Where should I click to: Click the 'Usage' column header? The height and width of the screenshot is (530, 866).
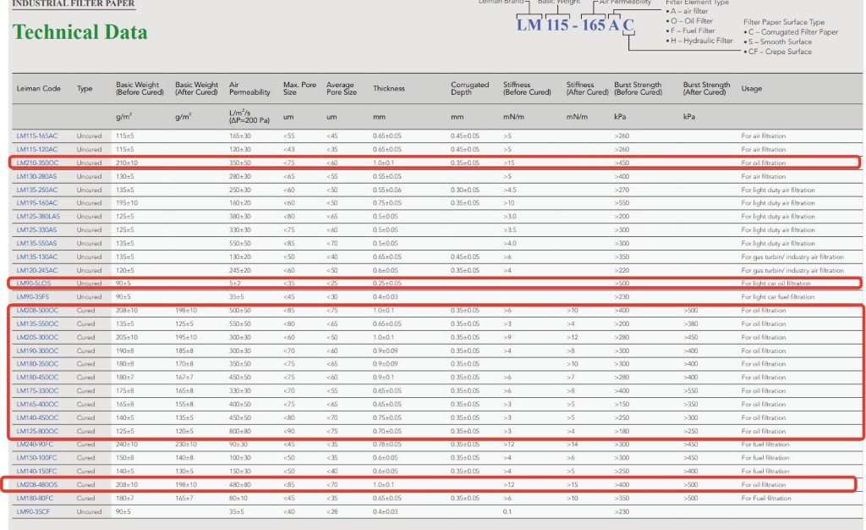click(752, 88)
